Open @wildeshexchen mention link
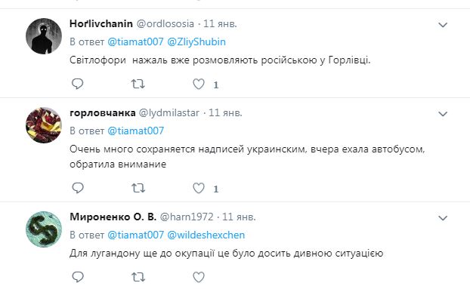This screenshot has width=470, height=289. [x=206, y=235]
